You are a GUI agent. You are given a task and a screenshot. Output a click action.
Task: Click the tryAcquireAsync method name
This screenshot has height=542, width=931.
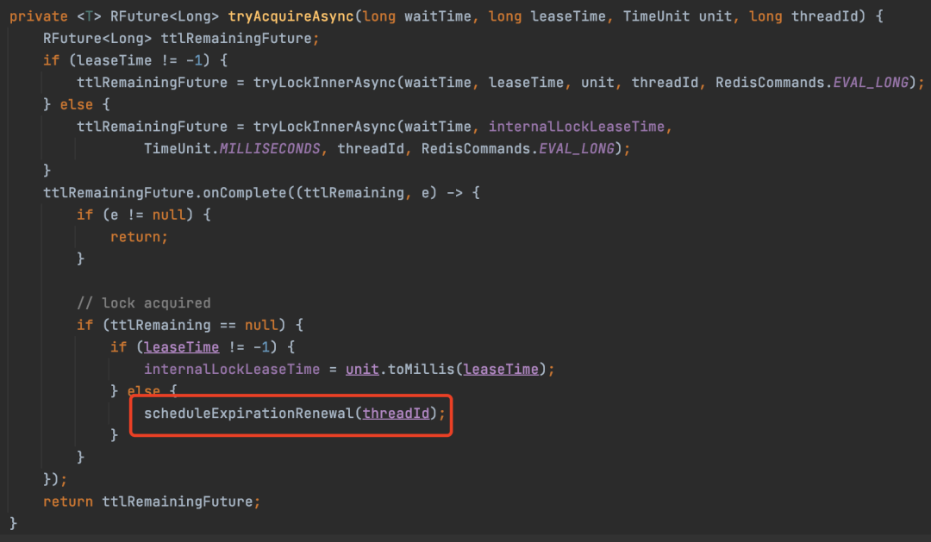pos(291,16)
